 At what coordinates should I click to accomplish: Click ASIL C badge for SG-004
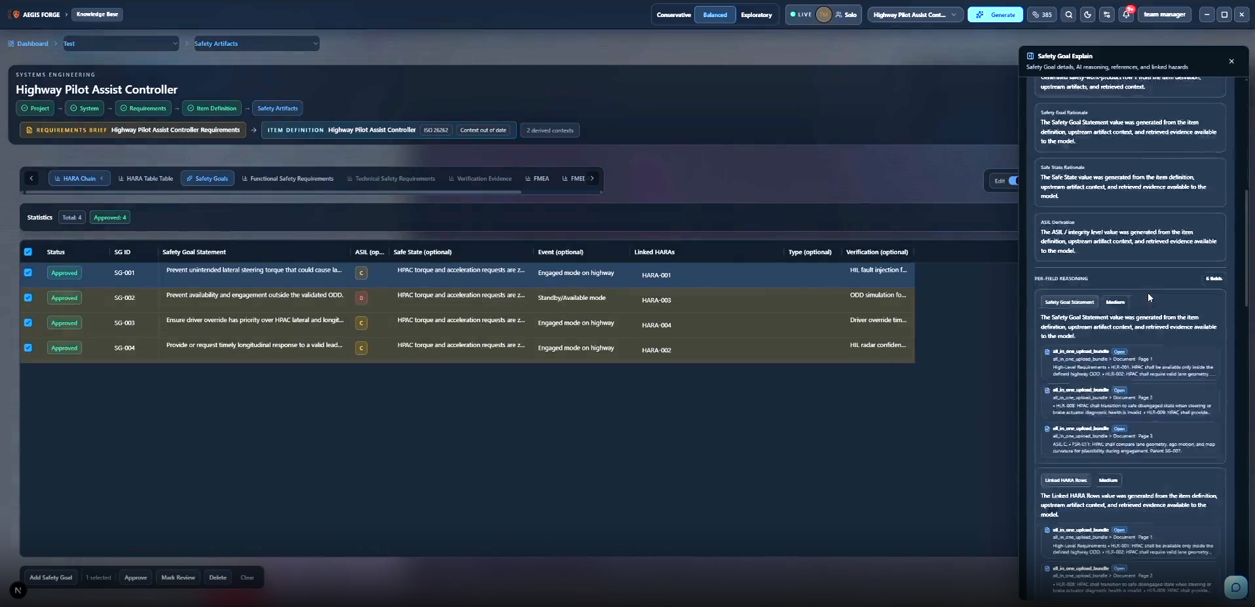click(x=361, y=348)
